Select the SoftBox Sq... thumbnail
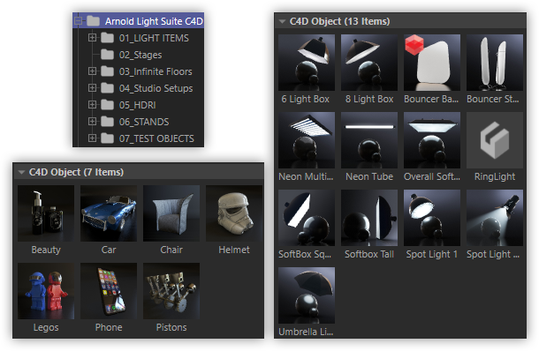This screenshot has height=351, width=539. [307, 218]
